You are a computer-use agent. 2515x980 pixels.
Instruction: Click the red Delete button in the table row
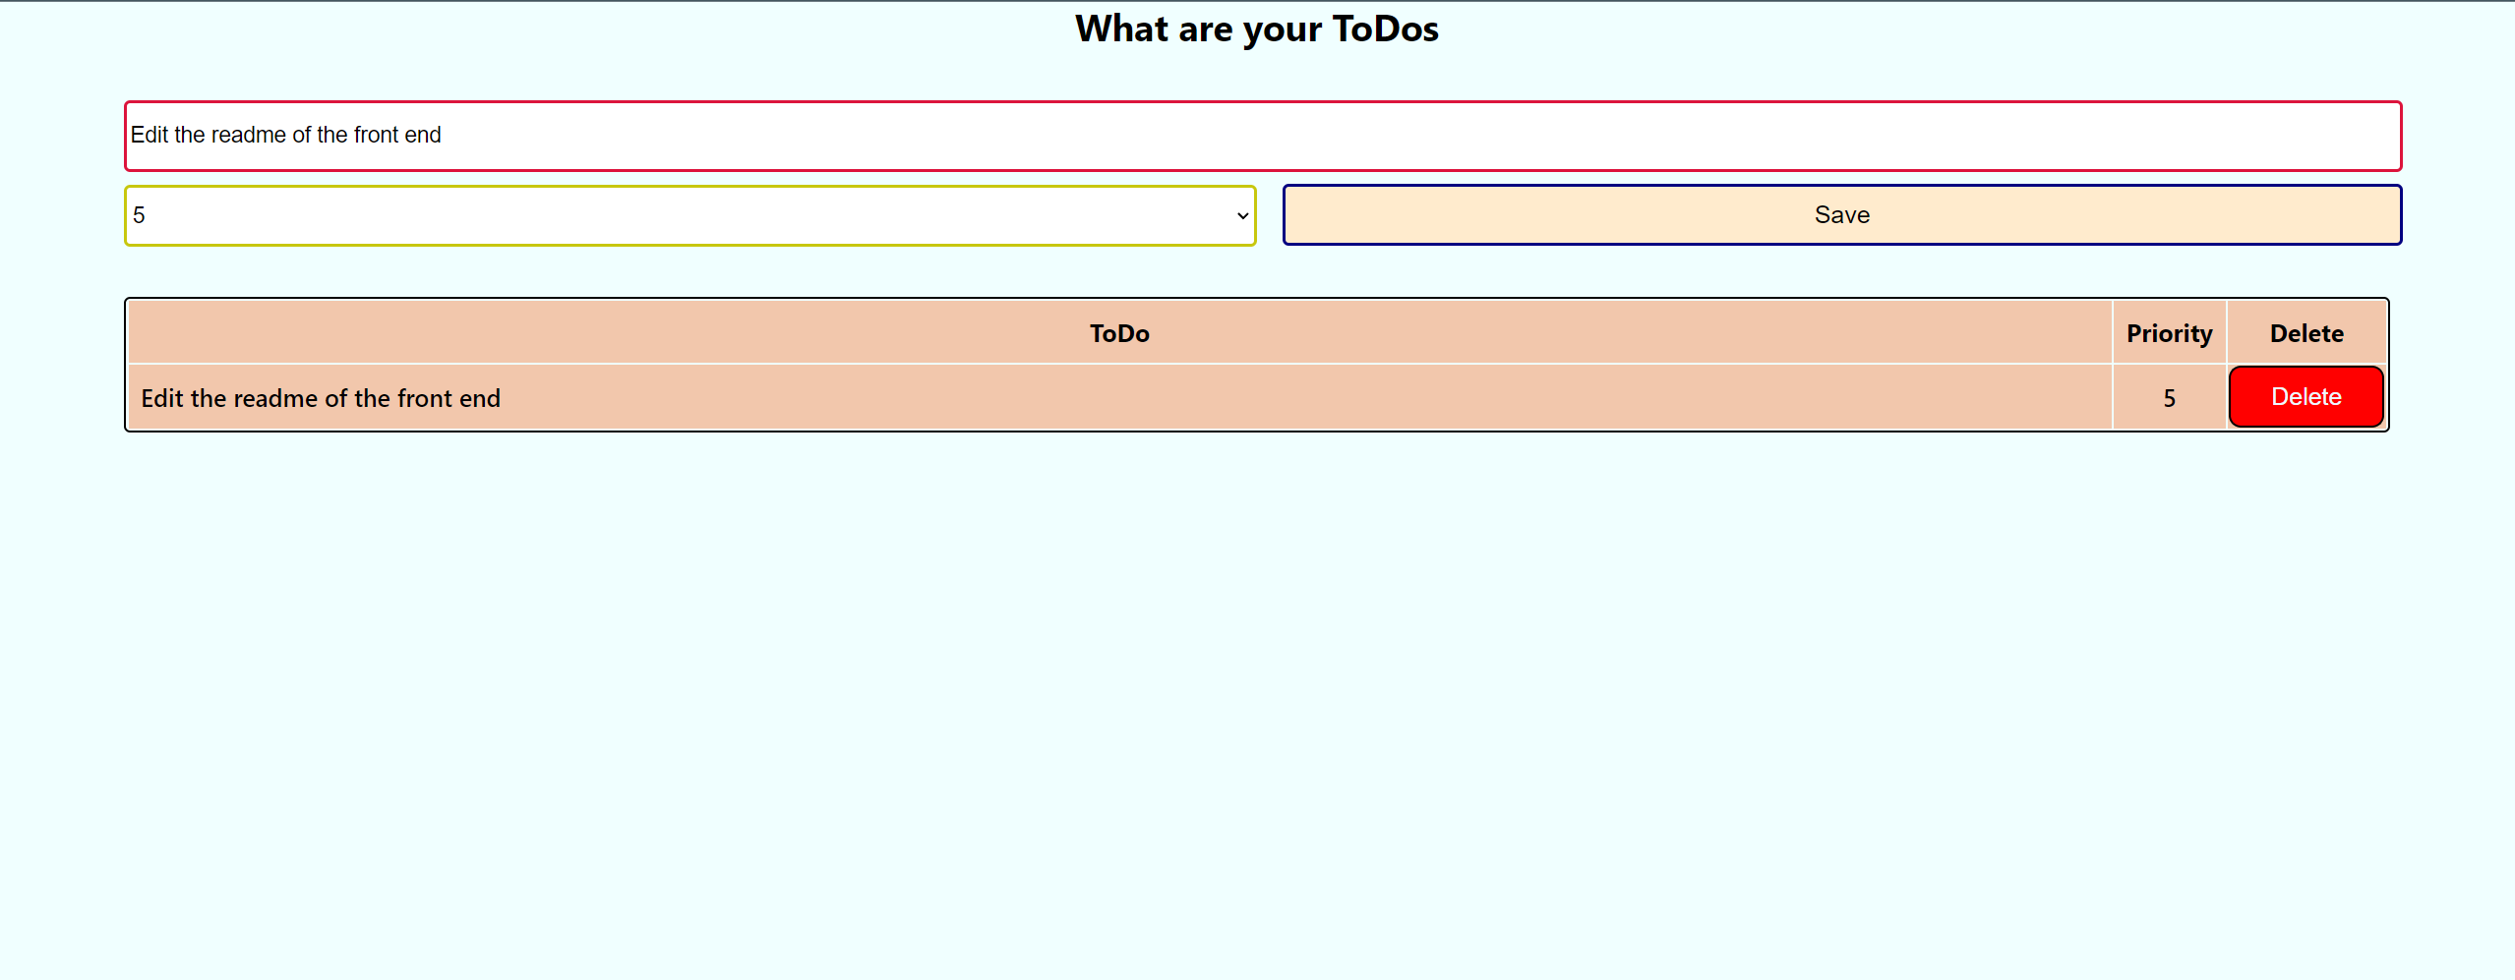(x=2305, y=396)
